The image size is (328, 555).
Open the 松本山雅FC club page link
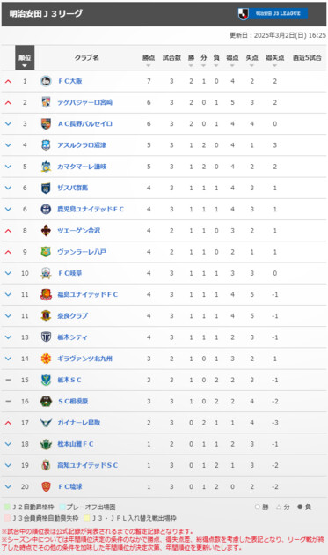tap(76, 444)
